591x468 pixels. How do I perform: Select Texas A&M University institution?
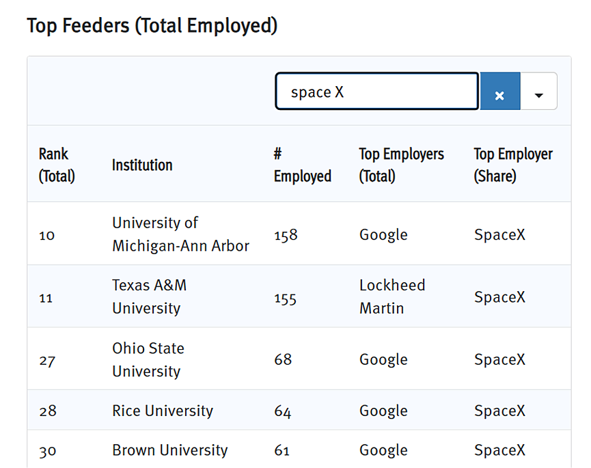(x=149, y=297)
